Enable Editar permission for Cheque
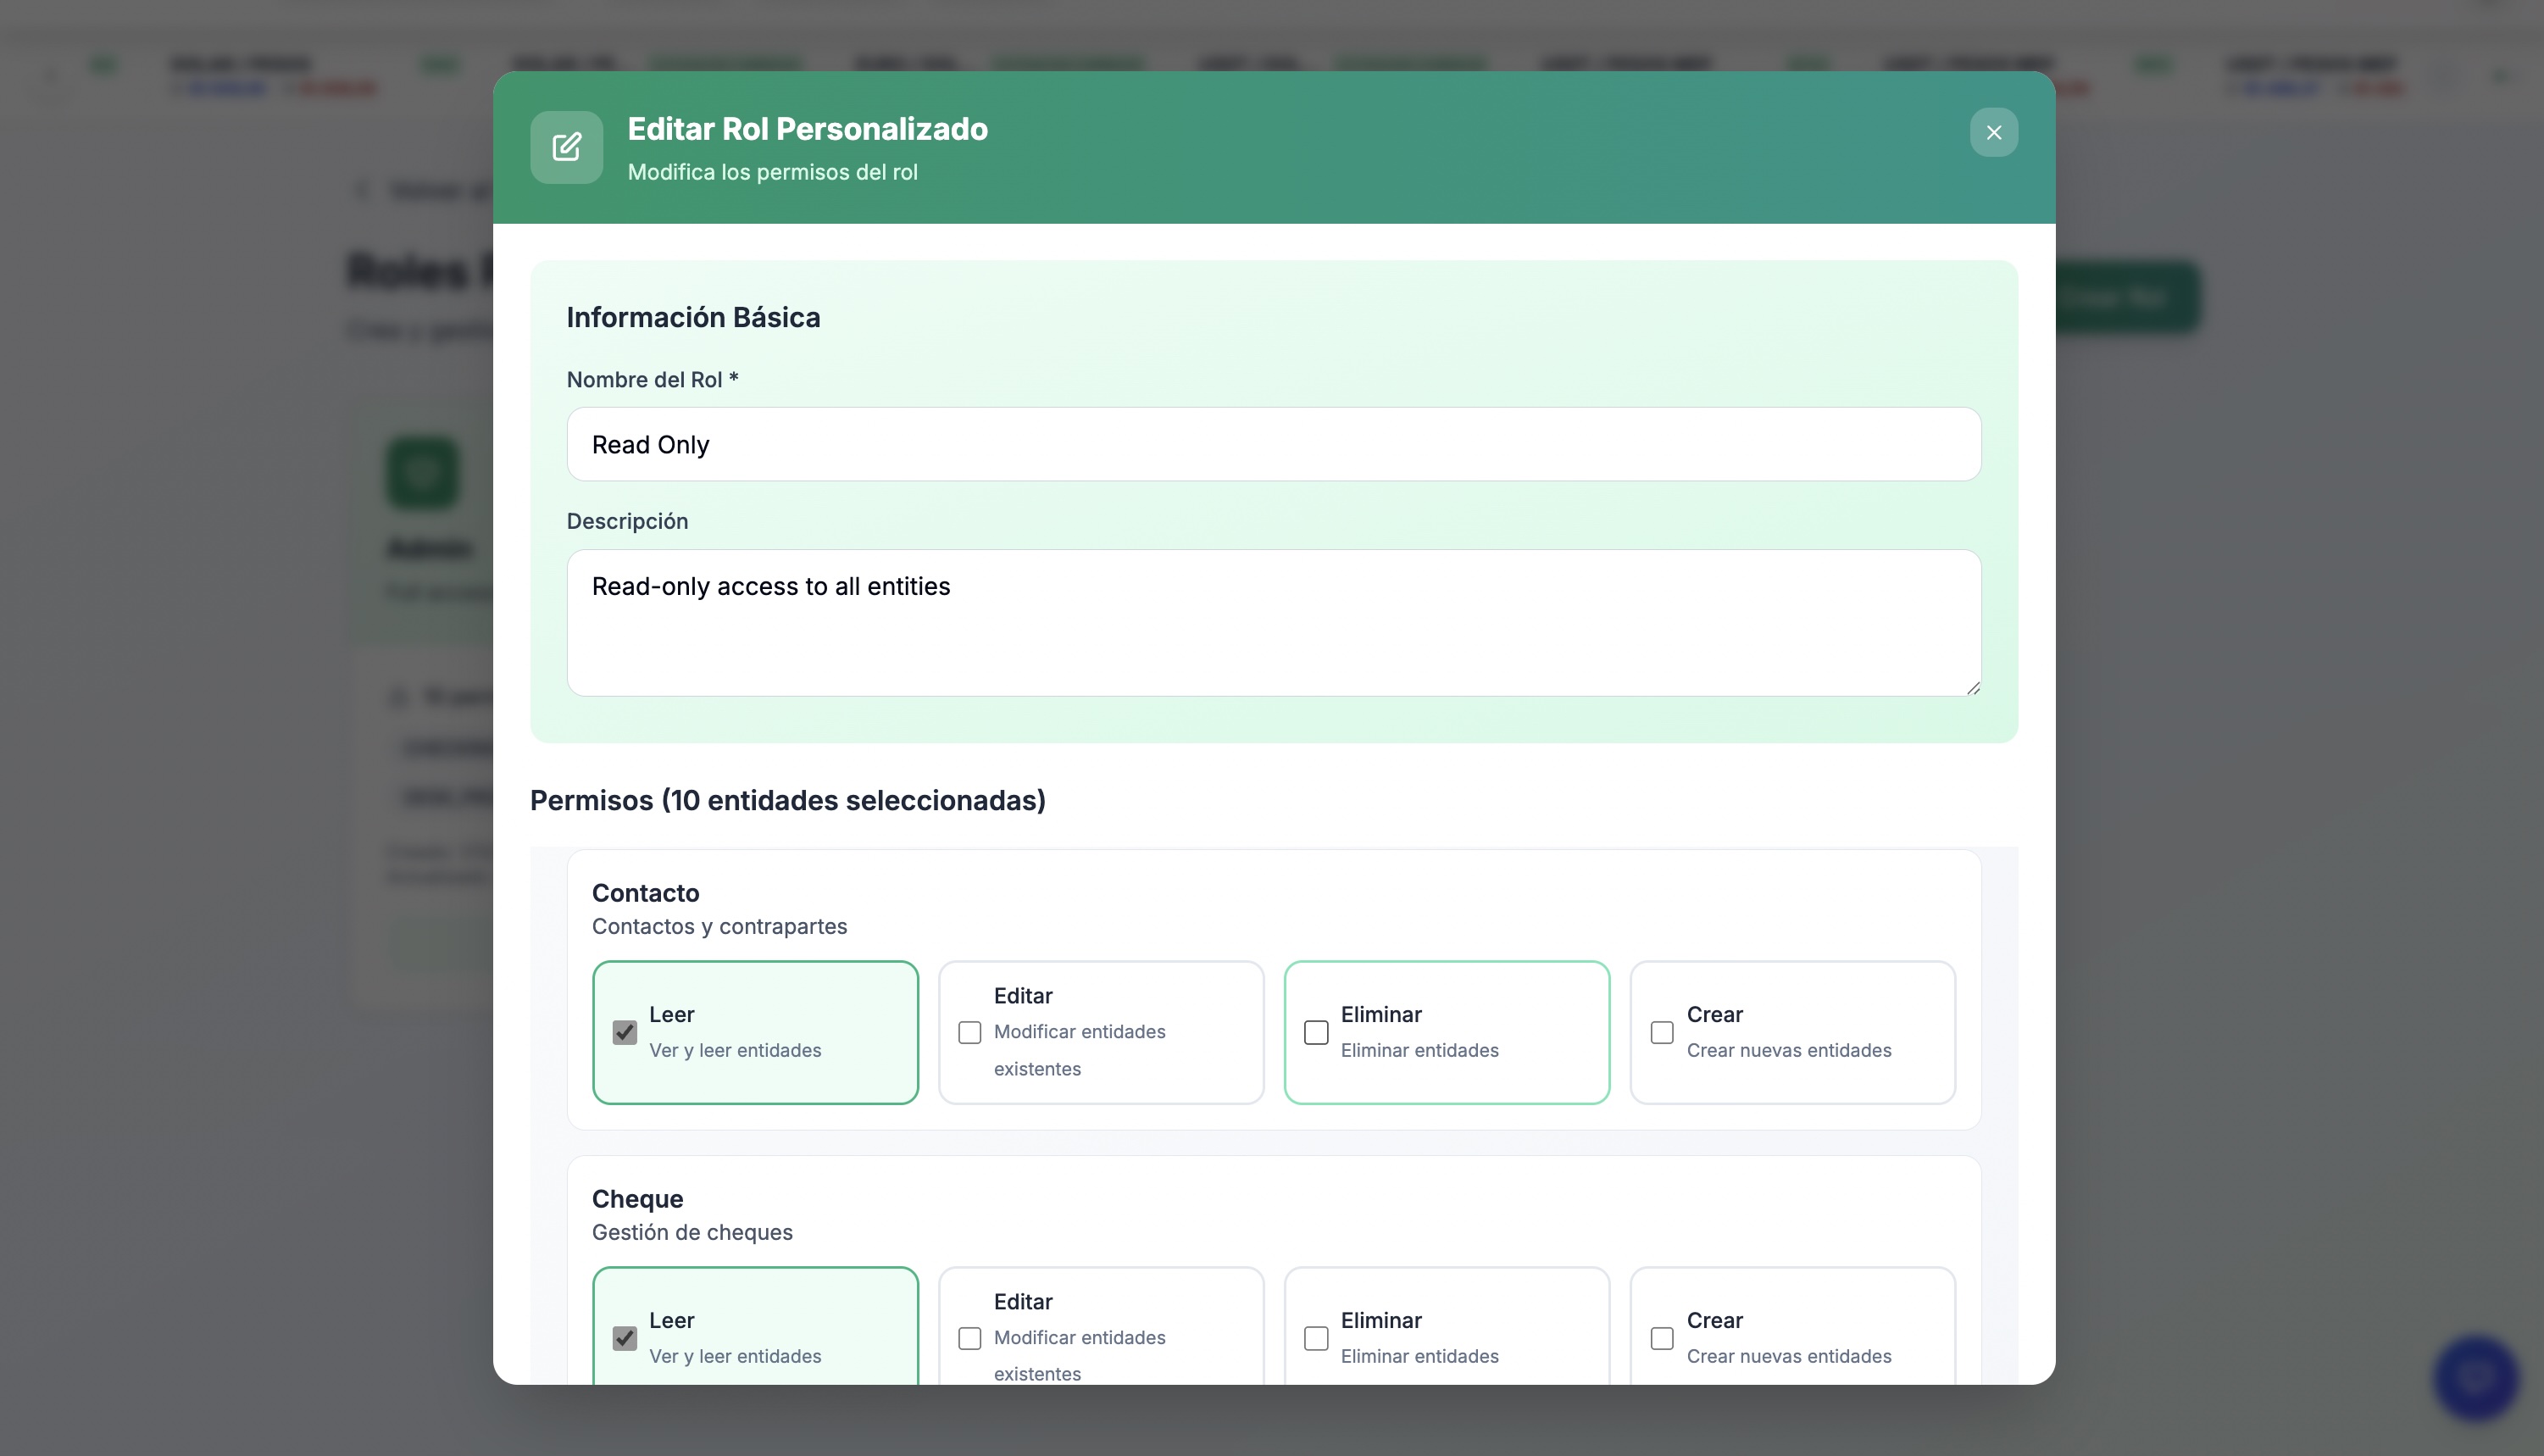Screen dimensions: 2544x1456 pos(969,1337)
